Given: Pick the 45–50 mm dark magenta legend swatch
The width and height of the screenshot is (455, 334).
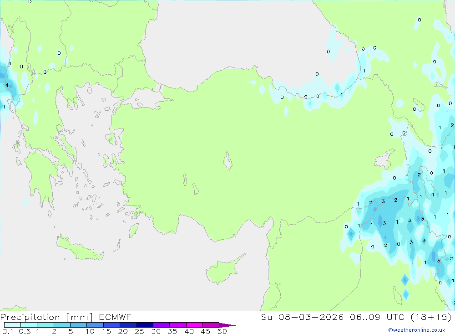Looking at the screenshot, I should tap(211, 325).
